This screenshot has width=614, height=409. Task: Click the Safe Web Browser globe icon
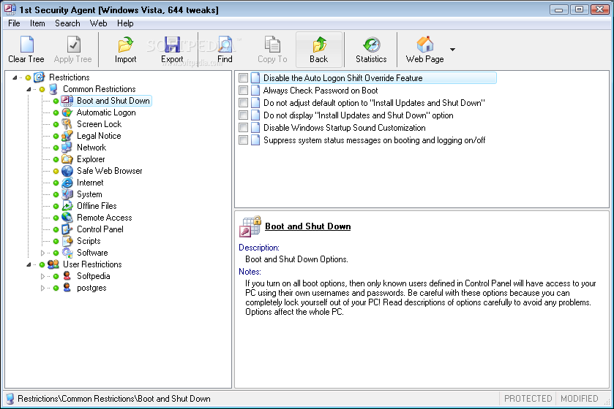click(x=67, y=171)
